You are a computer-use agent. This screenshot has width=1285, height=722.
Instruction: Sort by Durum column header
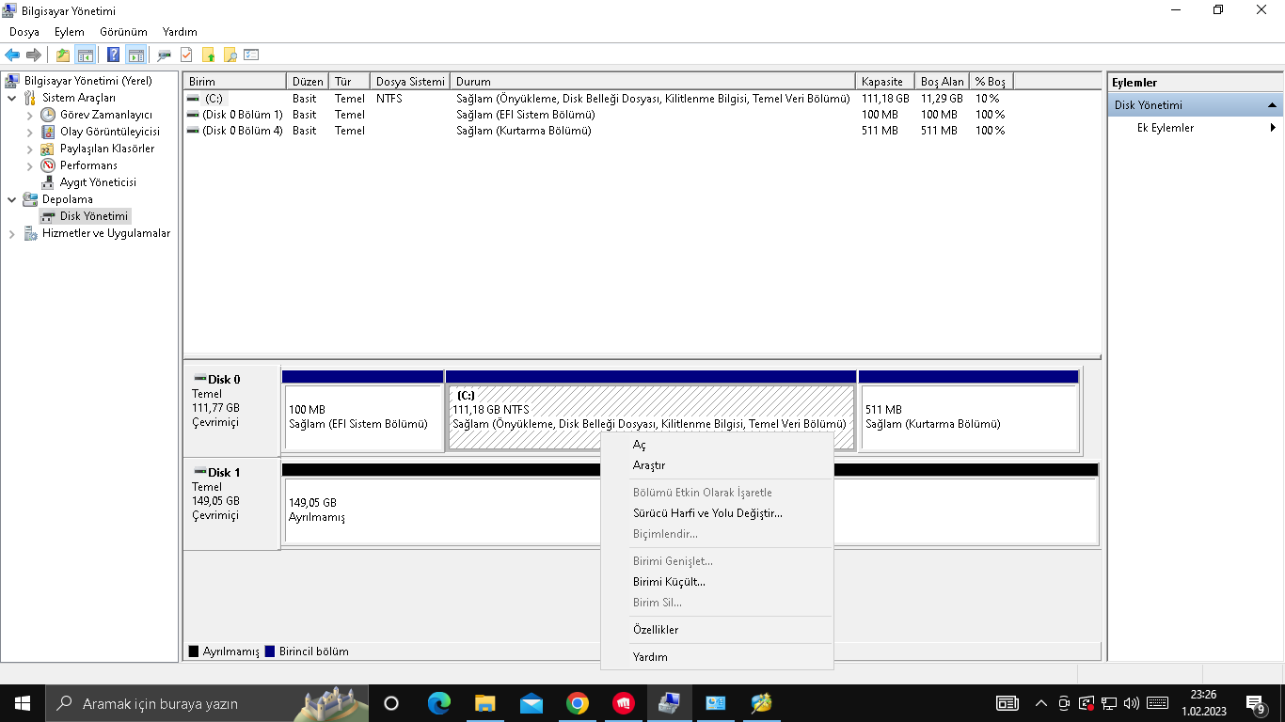(x=653, y=82)
